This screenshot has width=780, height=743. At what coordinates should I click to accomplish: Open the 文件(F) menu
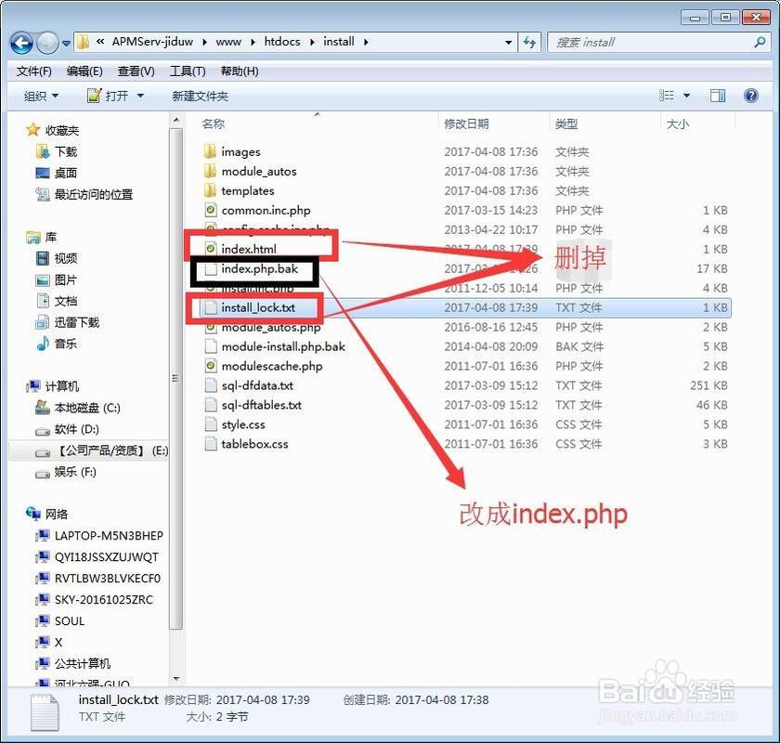pos(34,72)
